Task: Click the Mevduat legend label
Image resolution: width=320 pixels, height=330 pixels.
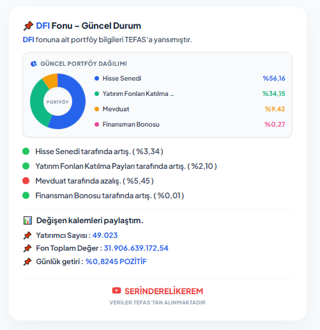Action: click(x=116, y=109)
